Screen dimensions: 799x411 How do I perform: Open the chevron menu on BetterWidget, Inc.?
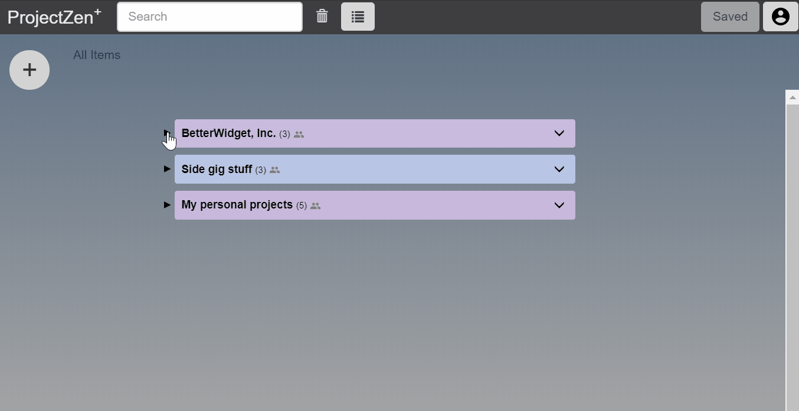click(559, 133)
